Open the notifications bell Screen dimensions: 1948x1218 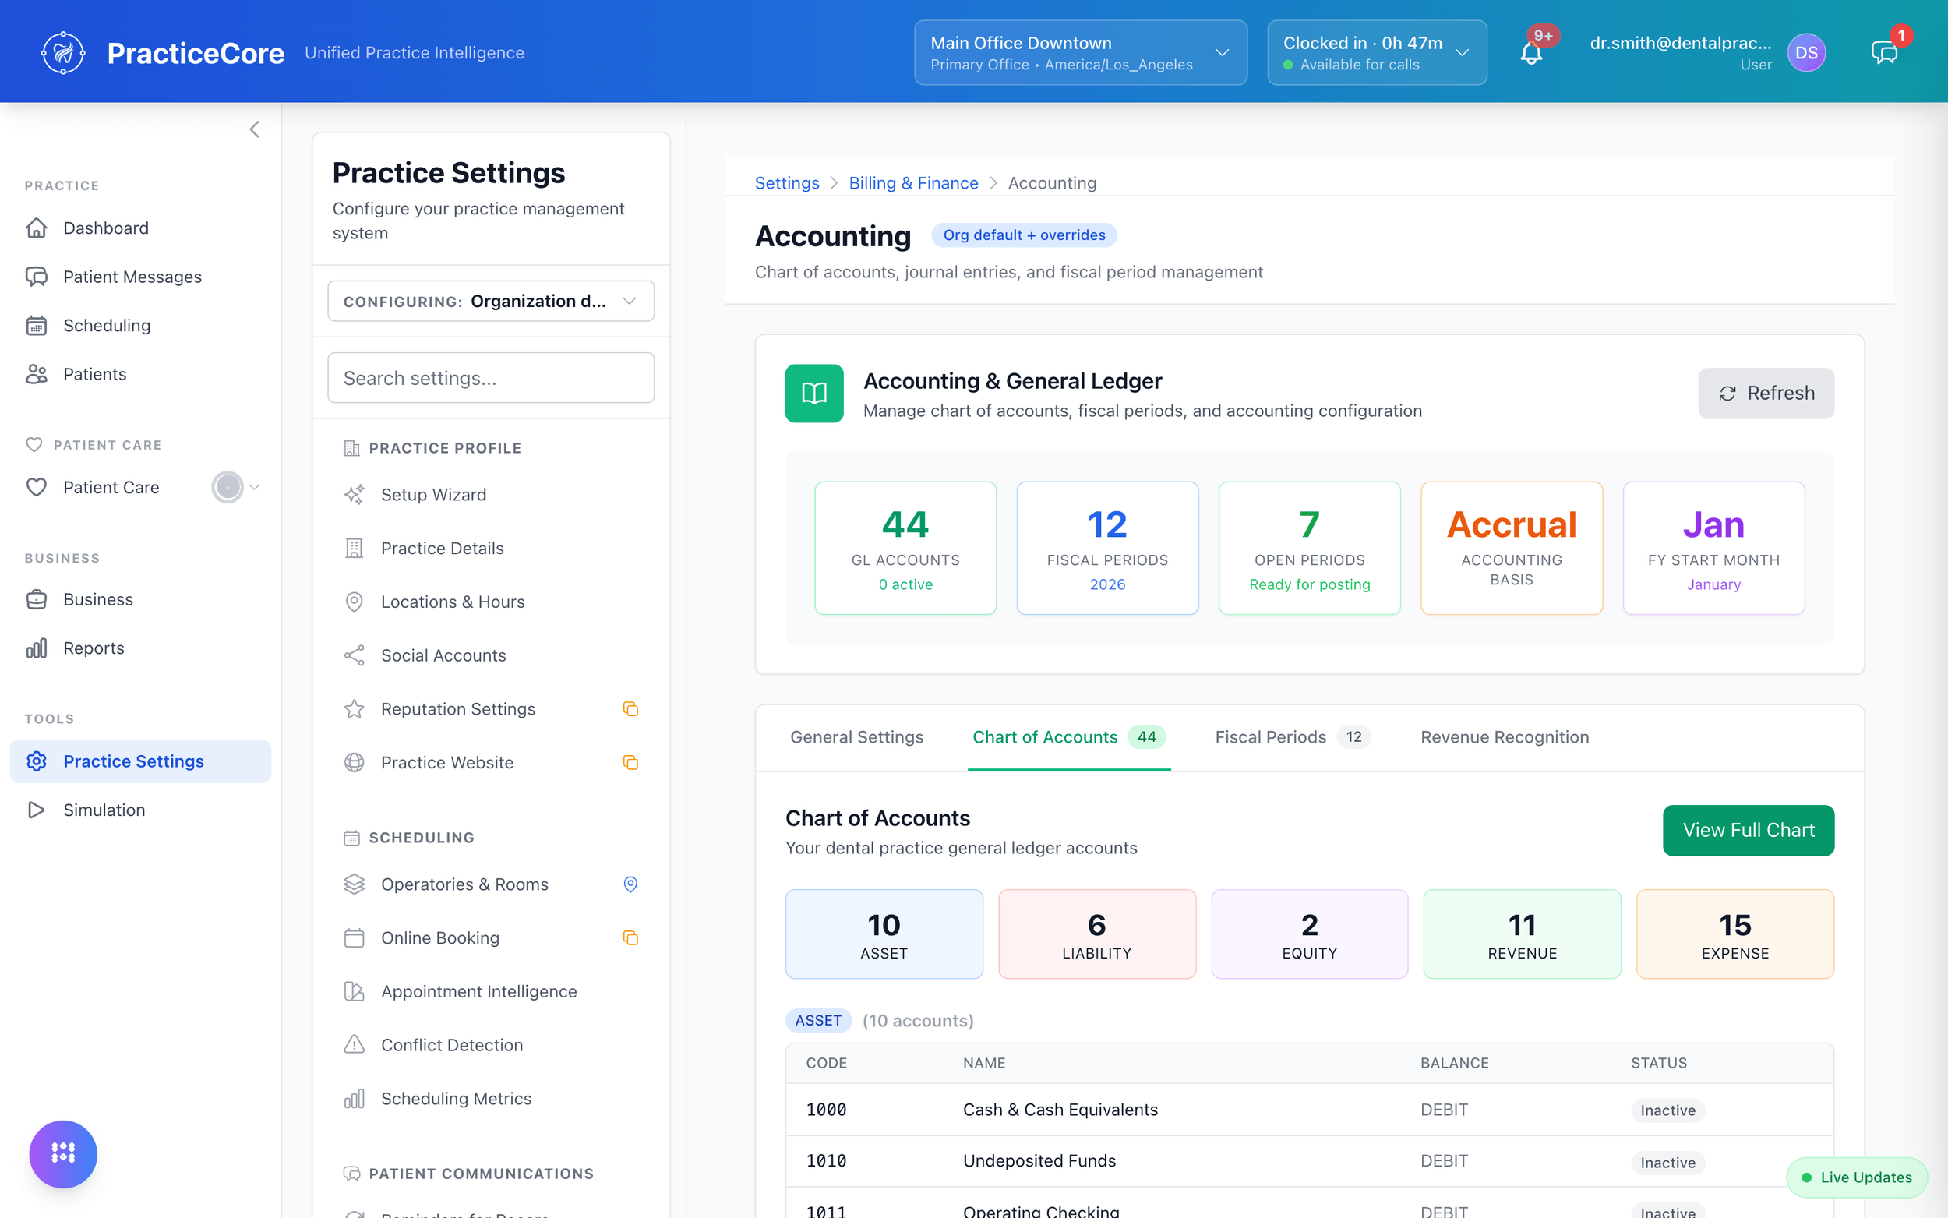(1531, 53)
